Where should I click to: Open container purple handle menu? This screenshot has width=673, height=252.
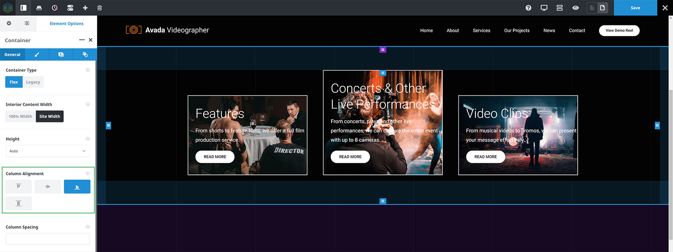(383, 50)
